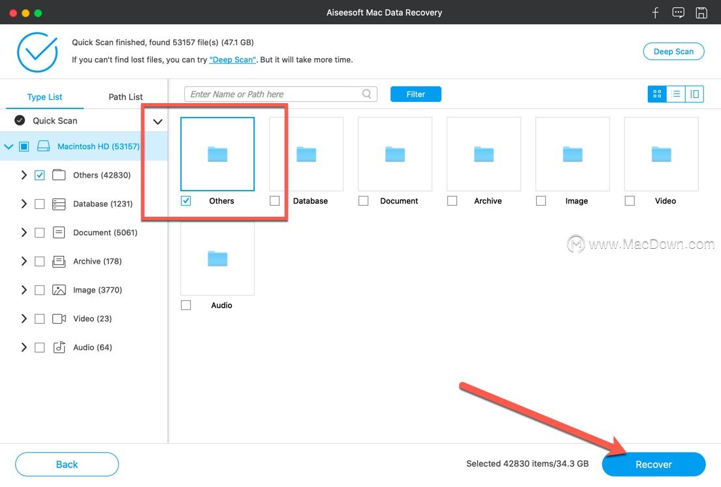
Task: Click the Quick Scan completed check icon
Action: [20, 120]
